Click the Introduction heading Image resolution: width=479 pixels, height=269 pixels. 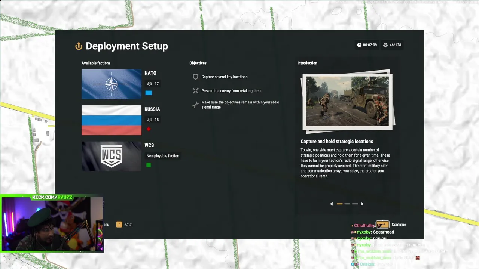[x=307, y=63]
